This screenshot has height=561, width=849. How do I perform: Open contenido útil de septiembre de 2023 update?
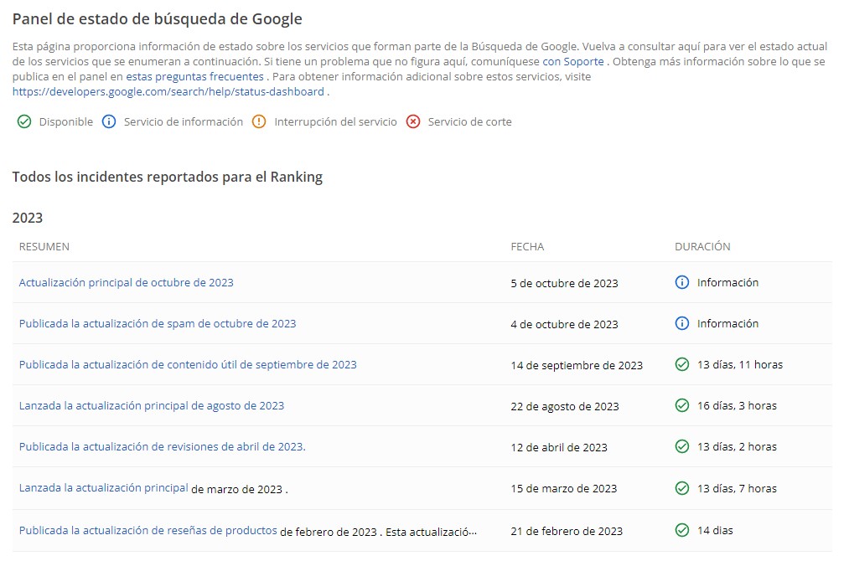(188, 364)
